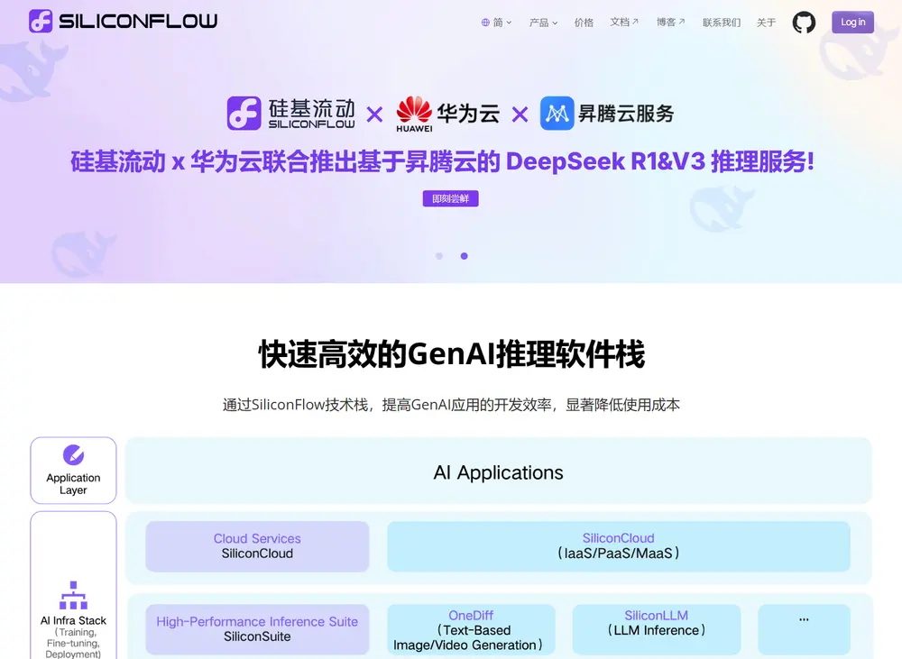Open the 博客 blog external link
Viewport: 902px width, 659px height.
pyautogui.click(x=670, y=23)
